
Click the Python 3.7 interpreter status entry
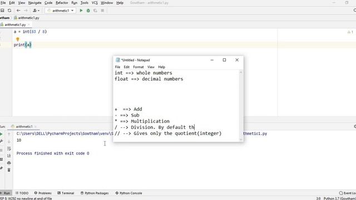340,198
